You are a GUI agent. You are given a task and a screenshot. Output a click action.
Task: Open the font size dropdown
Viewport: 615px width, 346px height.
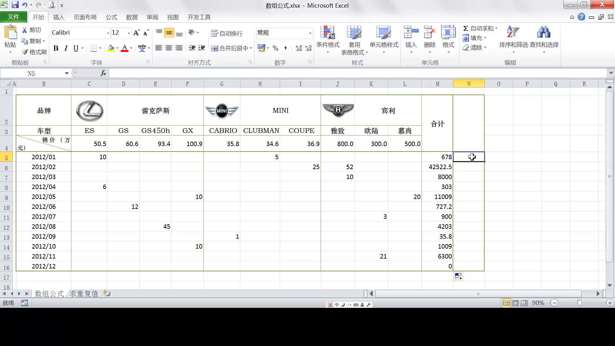pyautogui.click(x=128, y=32)
